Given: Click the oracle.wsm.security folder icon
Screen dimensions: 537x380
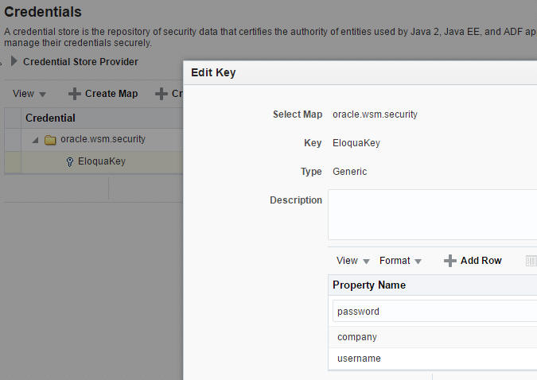Looking at the screenshot, I should click(50, 140).
